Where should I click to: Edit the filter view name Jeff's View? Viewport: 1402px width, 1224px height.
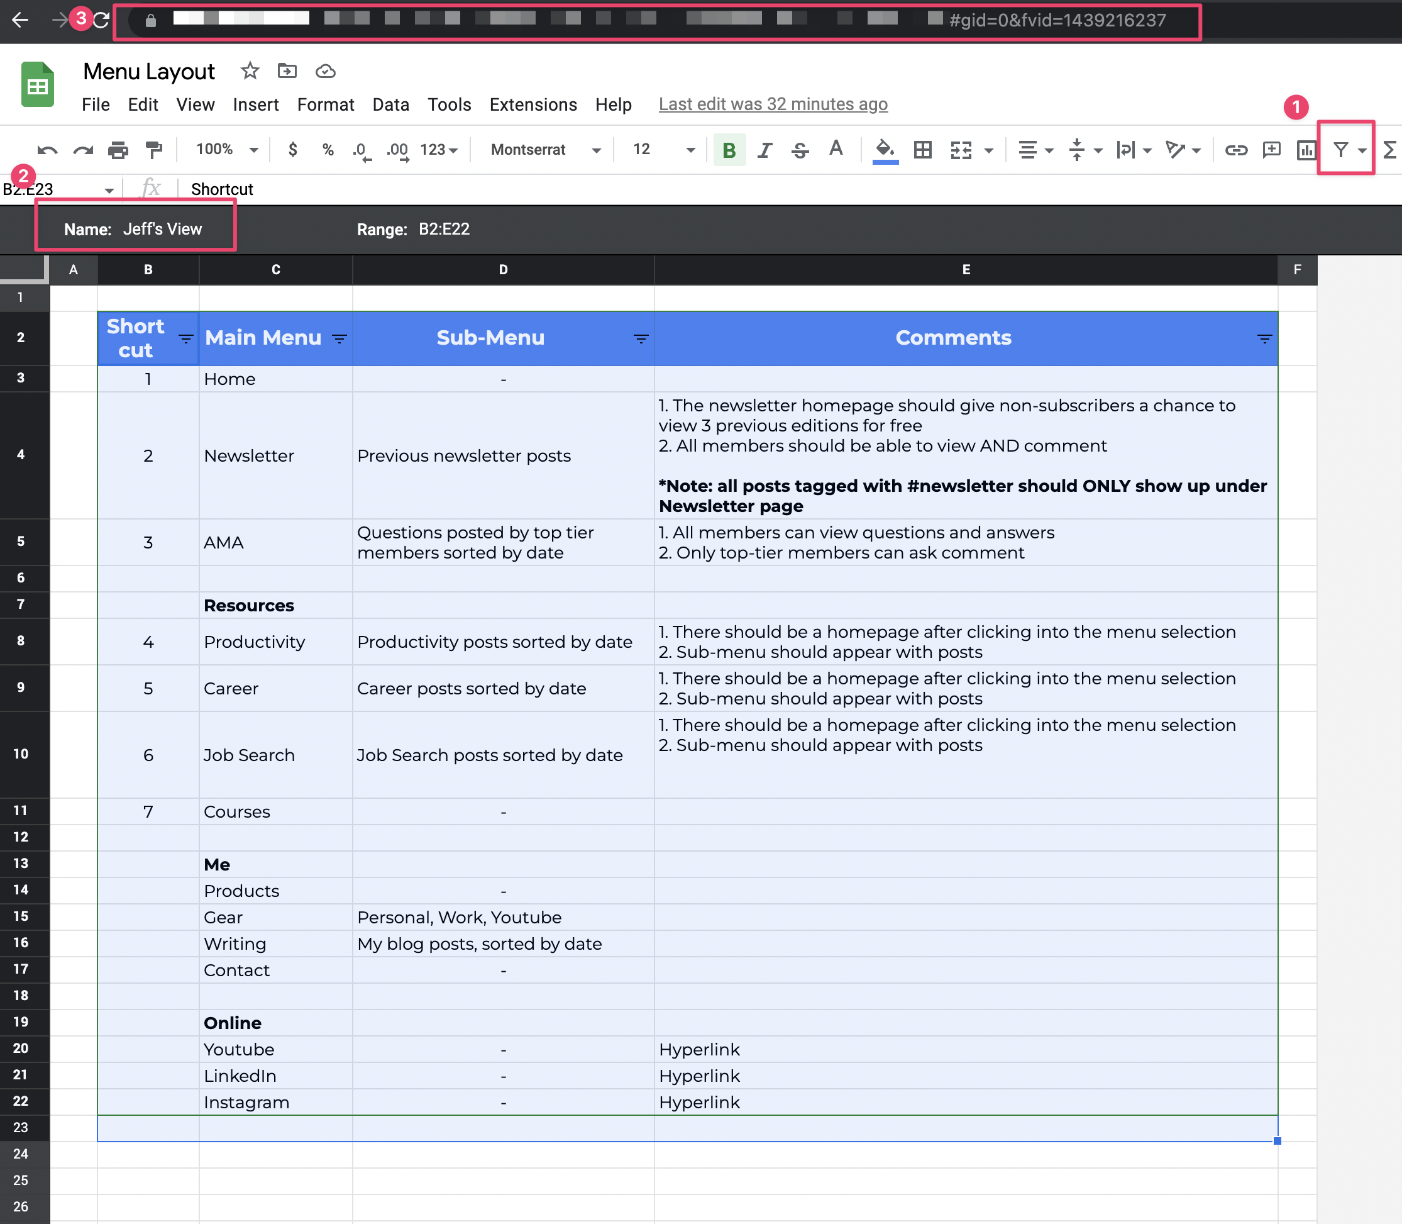(162, 229)
